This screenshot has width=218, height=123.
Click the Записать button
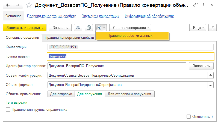pyautogui.click(x=60, y=28)
